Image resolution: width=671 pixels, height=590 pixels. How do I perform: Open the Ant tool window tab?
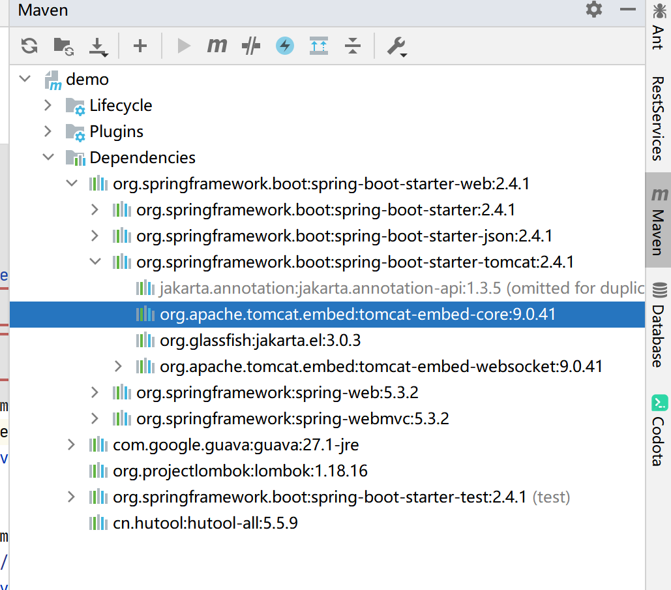pos(658,25)
